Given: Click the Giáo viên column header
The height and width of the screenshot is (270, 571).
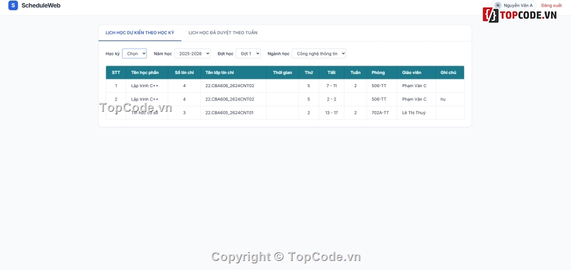Looking at the screenshot, I should coord(412,73).
